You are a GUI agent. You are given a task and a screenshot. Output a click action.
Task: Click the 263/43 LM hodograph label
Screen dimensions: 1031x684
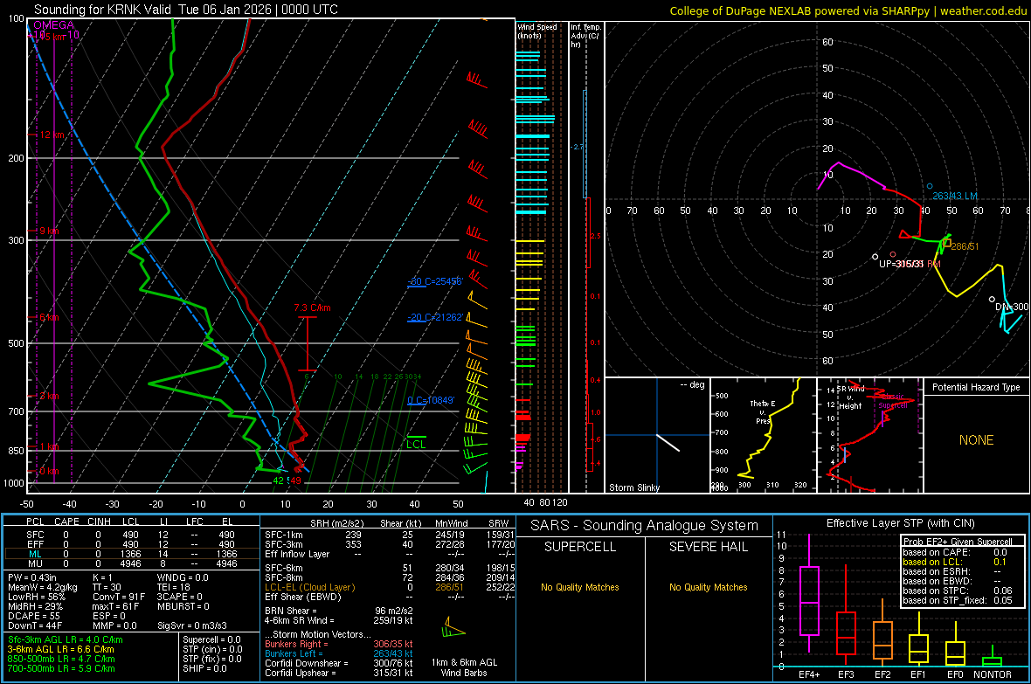(x=955, y=196)
